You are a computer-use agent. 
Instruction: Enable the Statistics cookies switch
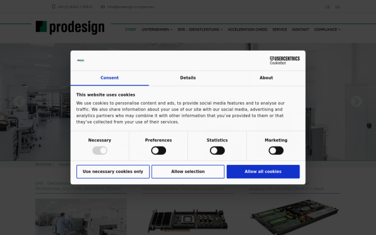tap(217, 150)
